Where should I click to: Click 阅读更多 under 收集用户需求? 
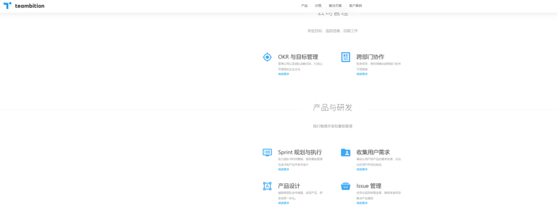(362, 170)
